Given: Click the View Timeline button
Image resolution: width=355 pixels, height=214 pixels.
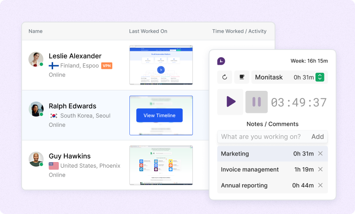Looking at the screenshot, I should 160,115.
